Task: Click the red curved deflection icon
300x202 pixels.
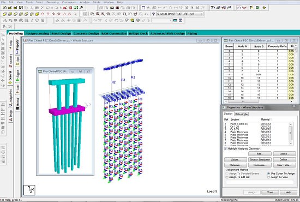Action: [x=244, y=8]
